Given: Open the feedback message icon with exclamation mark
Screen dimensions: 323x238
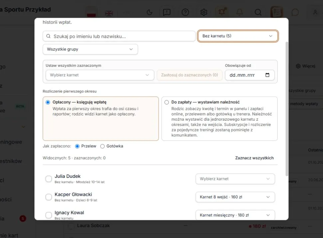Looking at the screenshot, I should click(x=166, y=12).
